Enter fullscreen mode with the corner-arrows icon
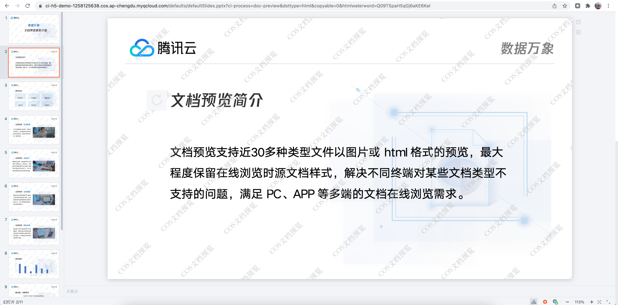Viewport: 618px width, 305px height. [608, 302]
